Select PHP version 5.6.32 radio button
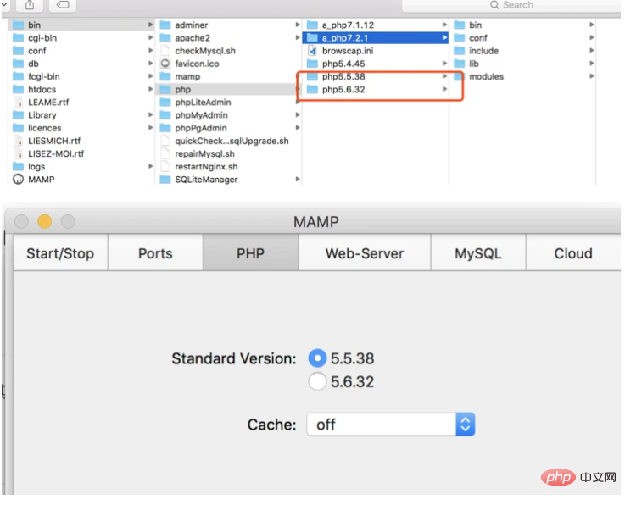The width and height of the screenshot is (625, 505). (x=317, y=381)
